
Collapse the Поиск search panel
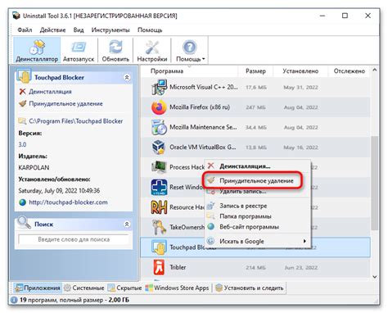(127, 225)
